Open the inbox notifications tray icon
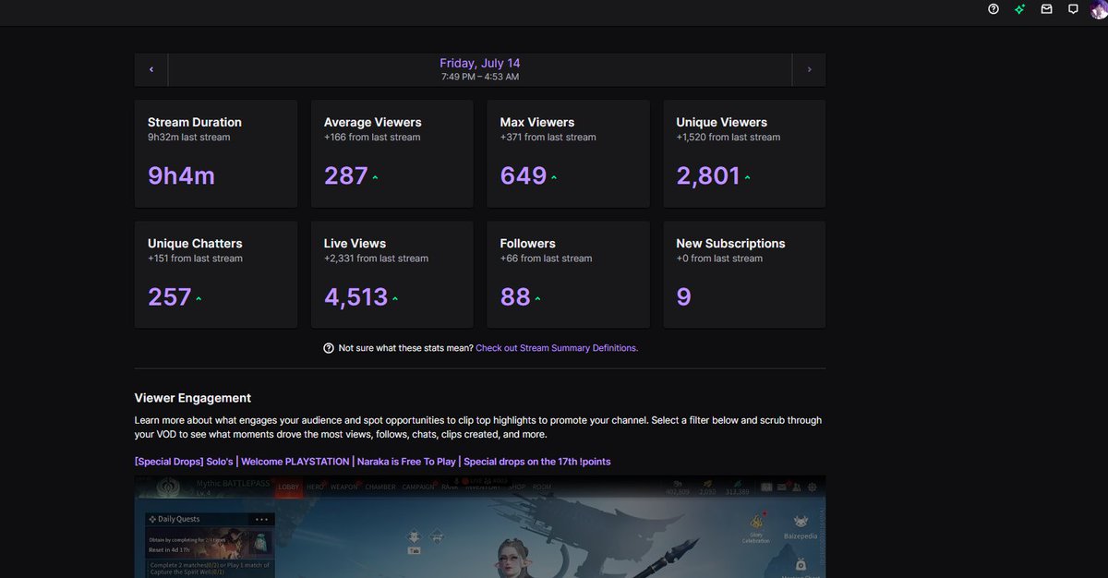Screen dimensions: 1108x578 (x=1046, y=9)
